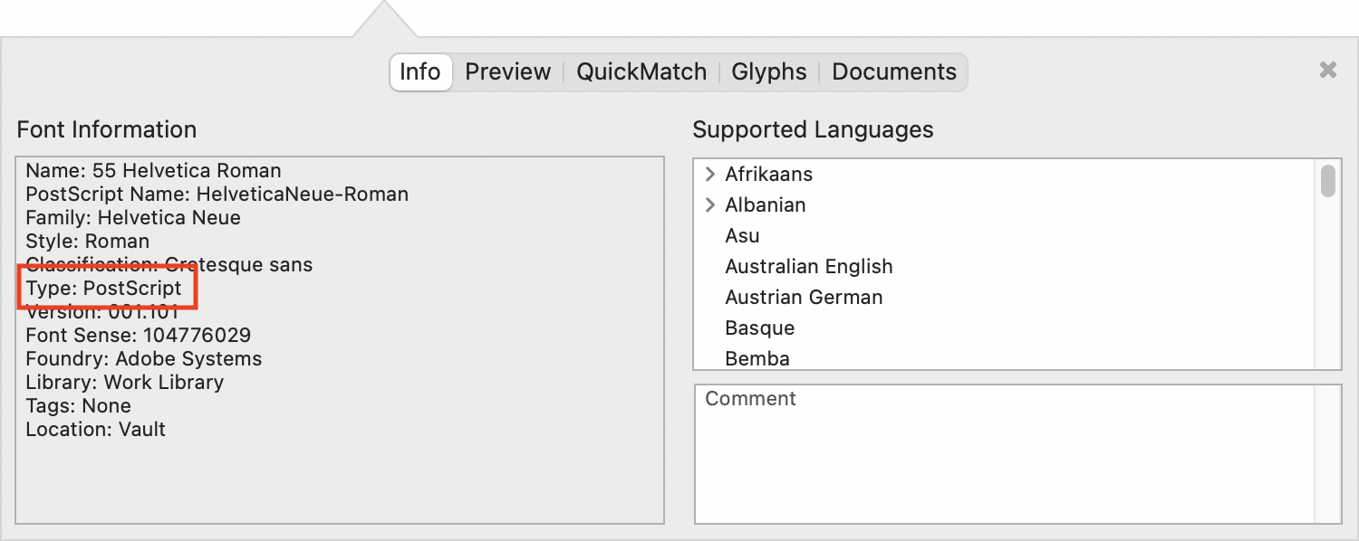Switch to the Info tab
Viewport: 1359px width, 541px height.
[419, 72]
